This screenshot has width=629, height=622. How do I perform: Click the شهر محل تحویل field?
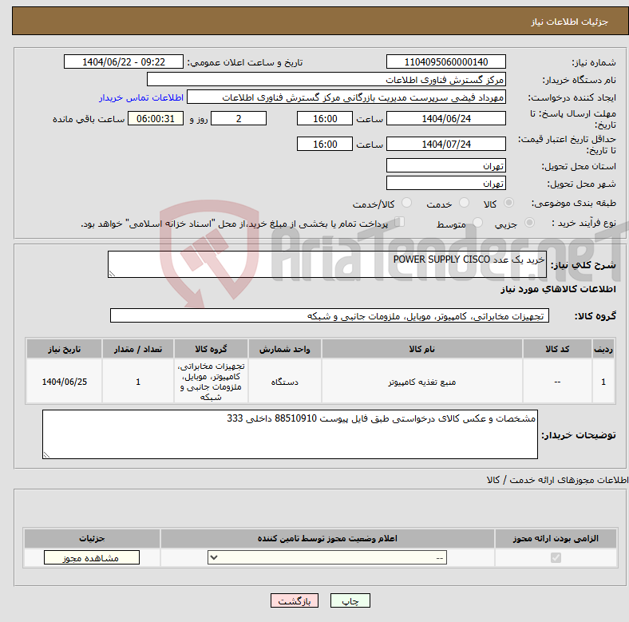pos(446,183)
